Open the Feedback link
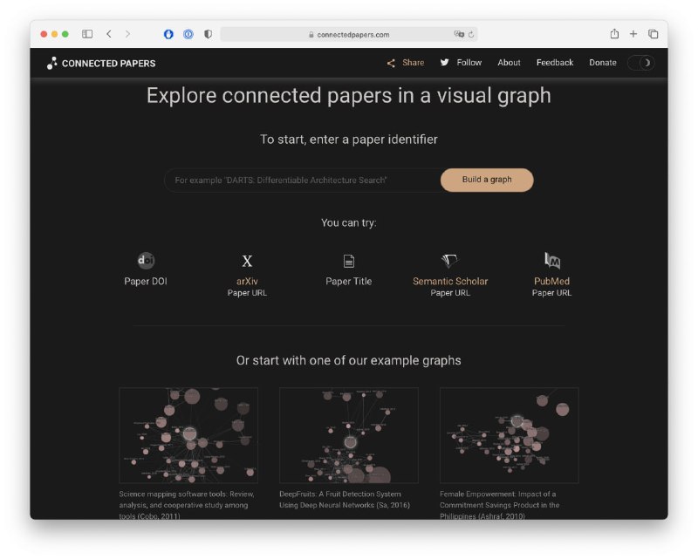This screenshot has height=559, width=698. 555,63
